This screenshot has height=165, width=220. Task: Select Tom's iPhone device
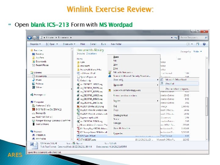point(41,124)
